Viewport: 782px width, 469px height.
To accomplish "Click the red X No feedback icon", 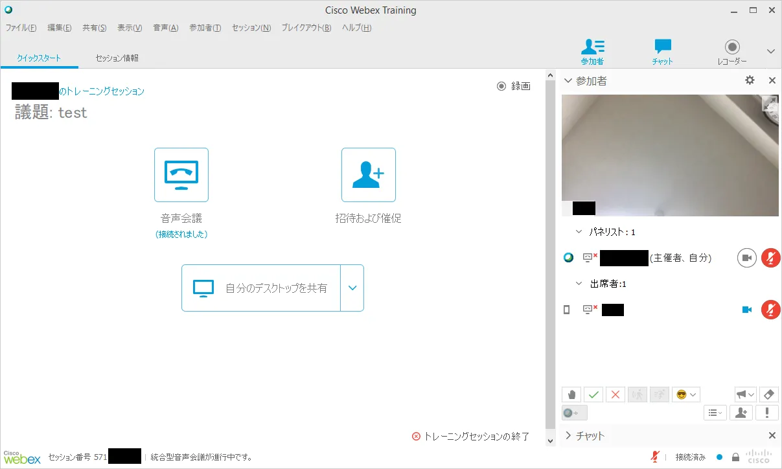I will coord(615,395).
